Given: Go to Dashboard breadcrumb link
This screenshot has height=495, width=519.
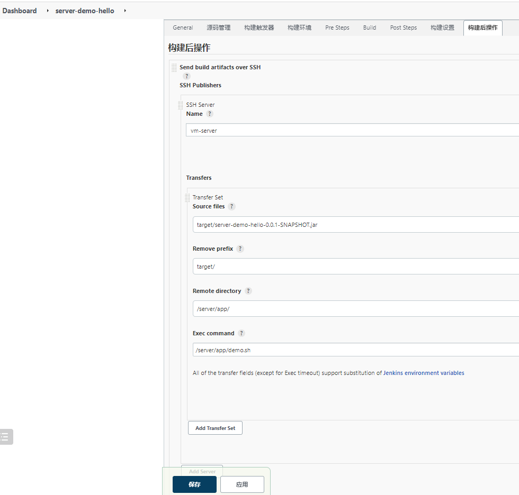Looking at the screenshot, I should pos(20,11).
